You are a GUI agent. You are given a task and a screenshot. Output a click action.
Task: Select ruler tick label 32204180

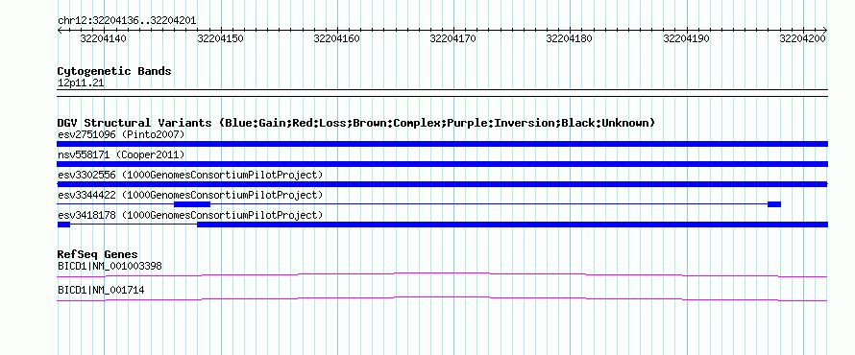point(570,38)
